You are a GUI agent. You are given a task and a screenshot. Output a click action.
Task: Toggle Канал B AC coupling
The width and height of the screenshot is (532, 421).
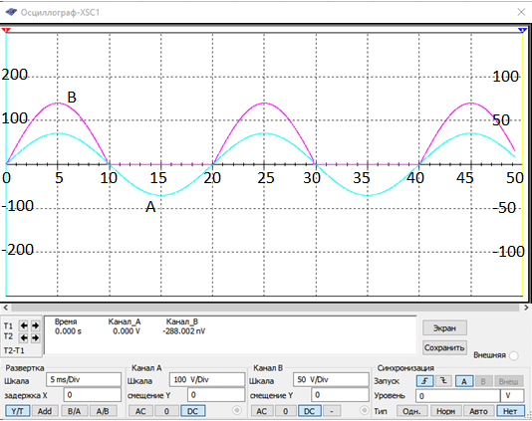tap(262, 411)
